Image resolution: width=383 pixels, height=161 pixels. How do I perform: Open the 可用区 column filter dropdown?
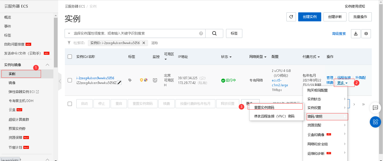[x=166, y=59]
